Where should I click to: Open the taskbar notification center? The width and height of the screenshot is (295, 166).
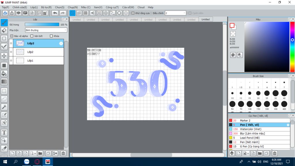[x=288, y=162]
